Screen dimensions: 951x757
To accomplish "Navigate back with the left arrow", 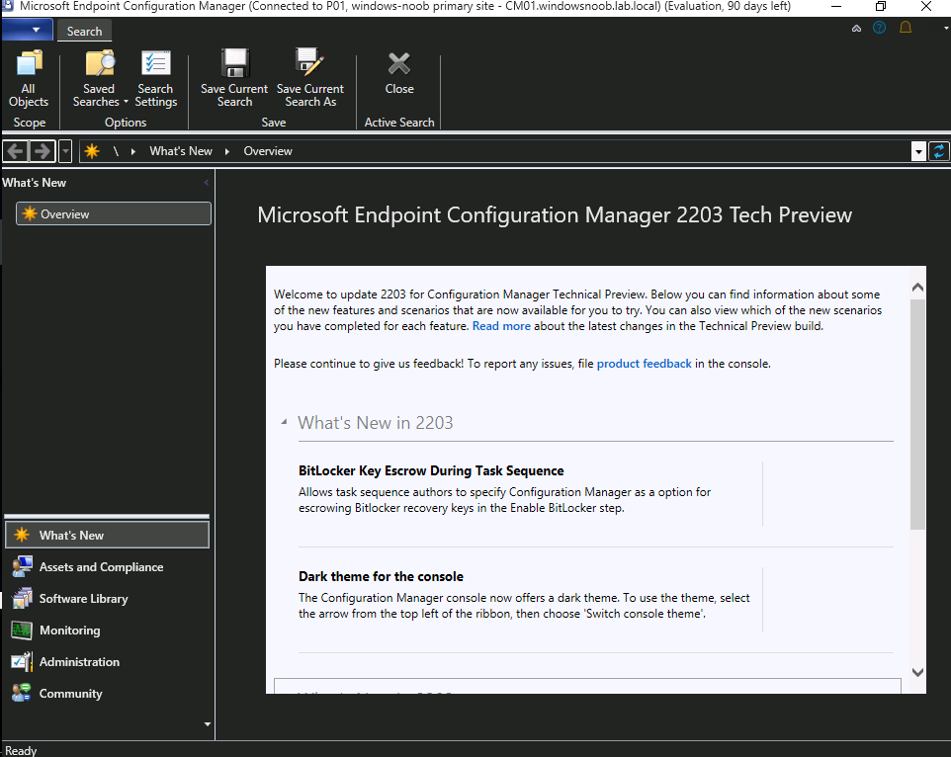I will pyautogui.click(x=16, y=151).
